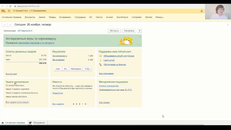
Task: Click the masked cat banner image
Action: pyautogui.click(x=126, y=41)
